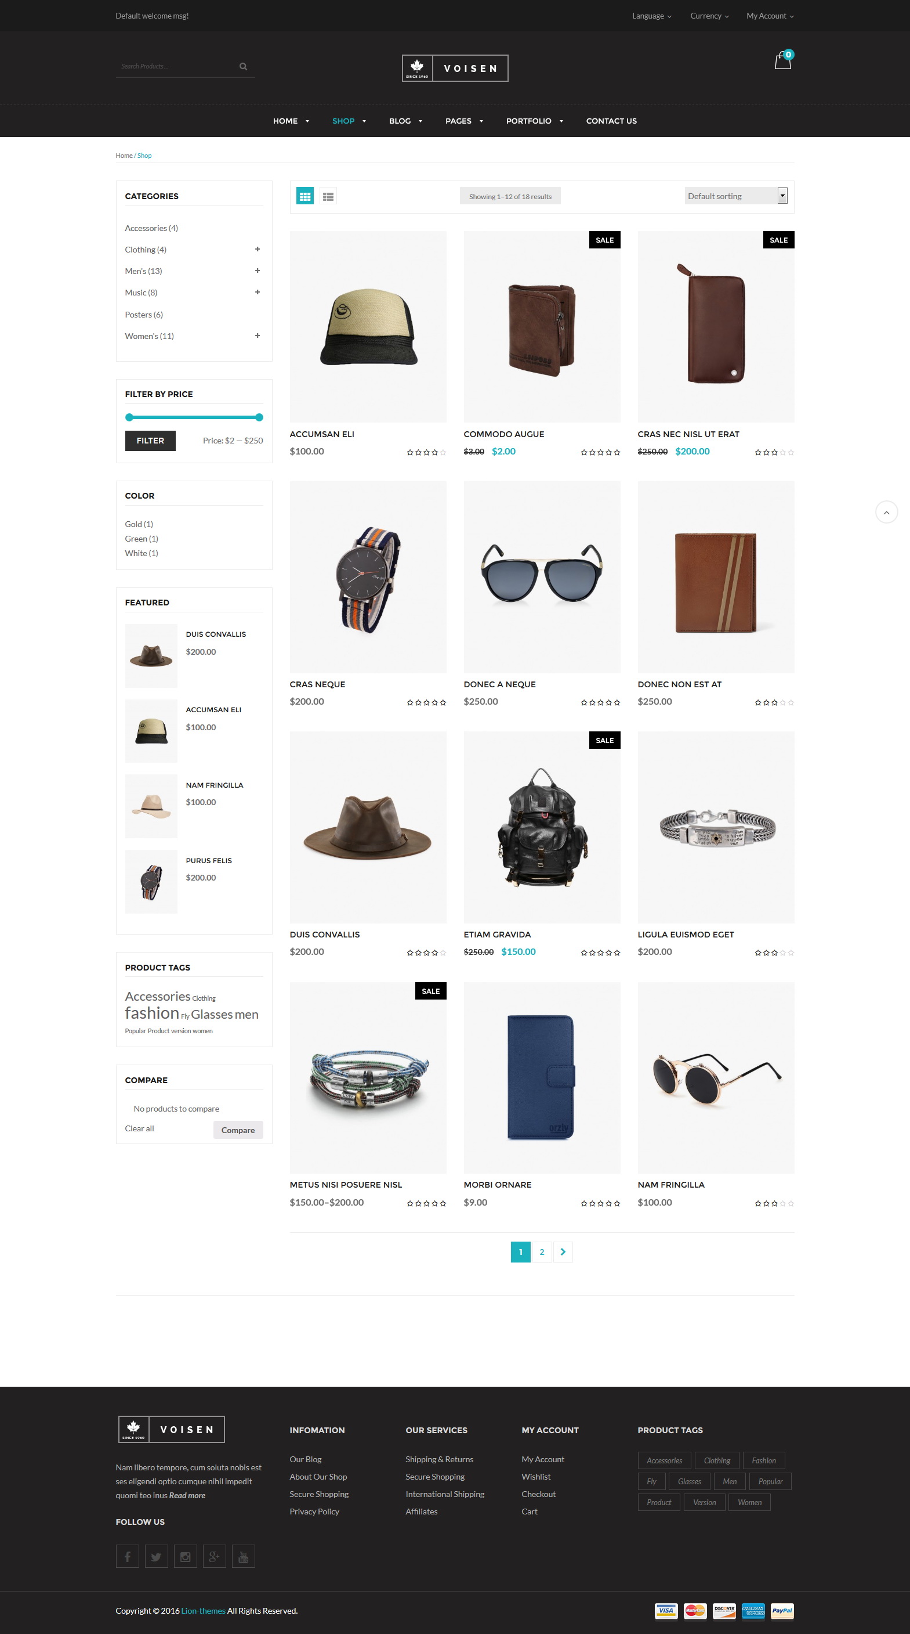Click the price slider right handle
The height and width of the screenshot is (1634, 910).
[x=259, y=417]
